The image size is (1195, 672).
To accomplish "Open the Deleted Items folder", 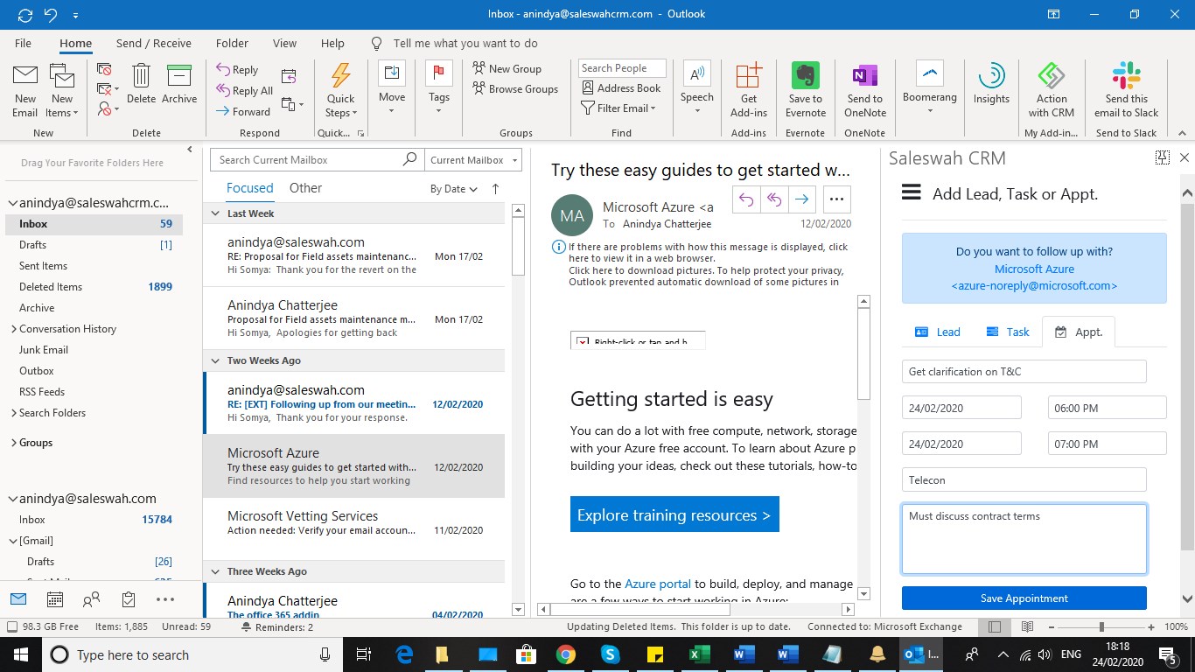I will (51, 287).
